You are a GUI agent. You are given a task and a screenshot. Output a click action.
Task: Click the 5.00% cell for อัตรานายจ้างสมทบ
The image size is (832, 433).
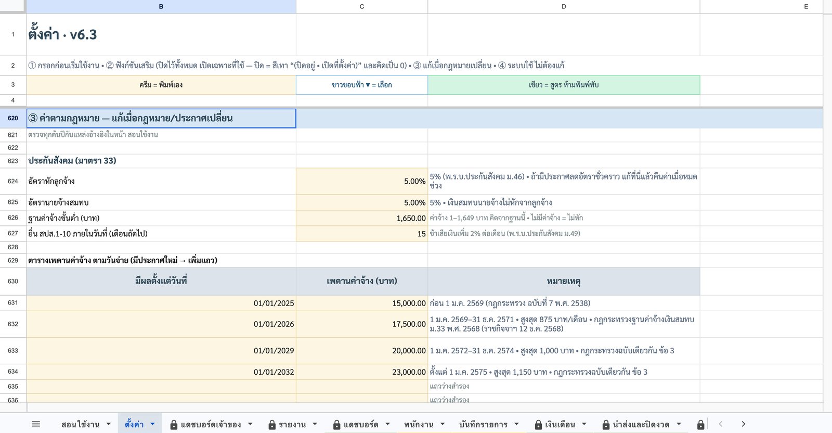pos(362,202)
